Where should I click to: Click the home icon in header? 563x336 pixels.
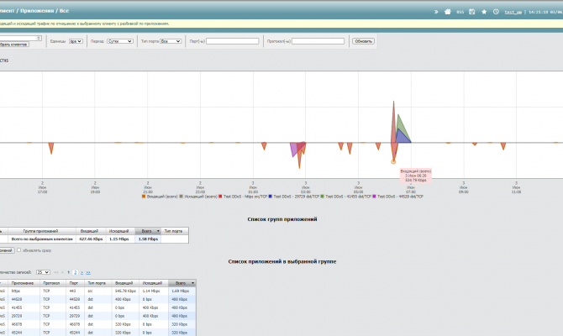point(446,12)
